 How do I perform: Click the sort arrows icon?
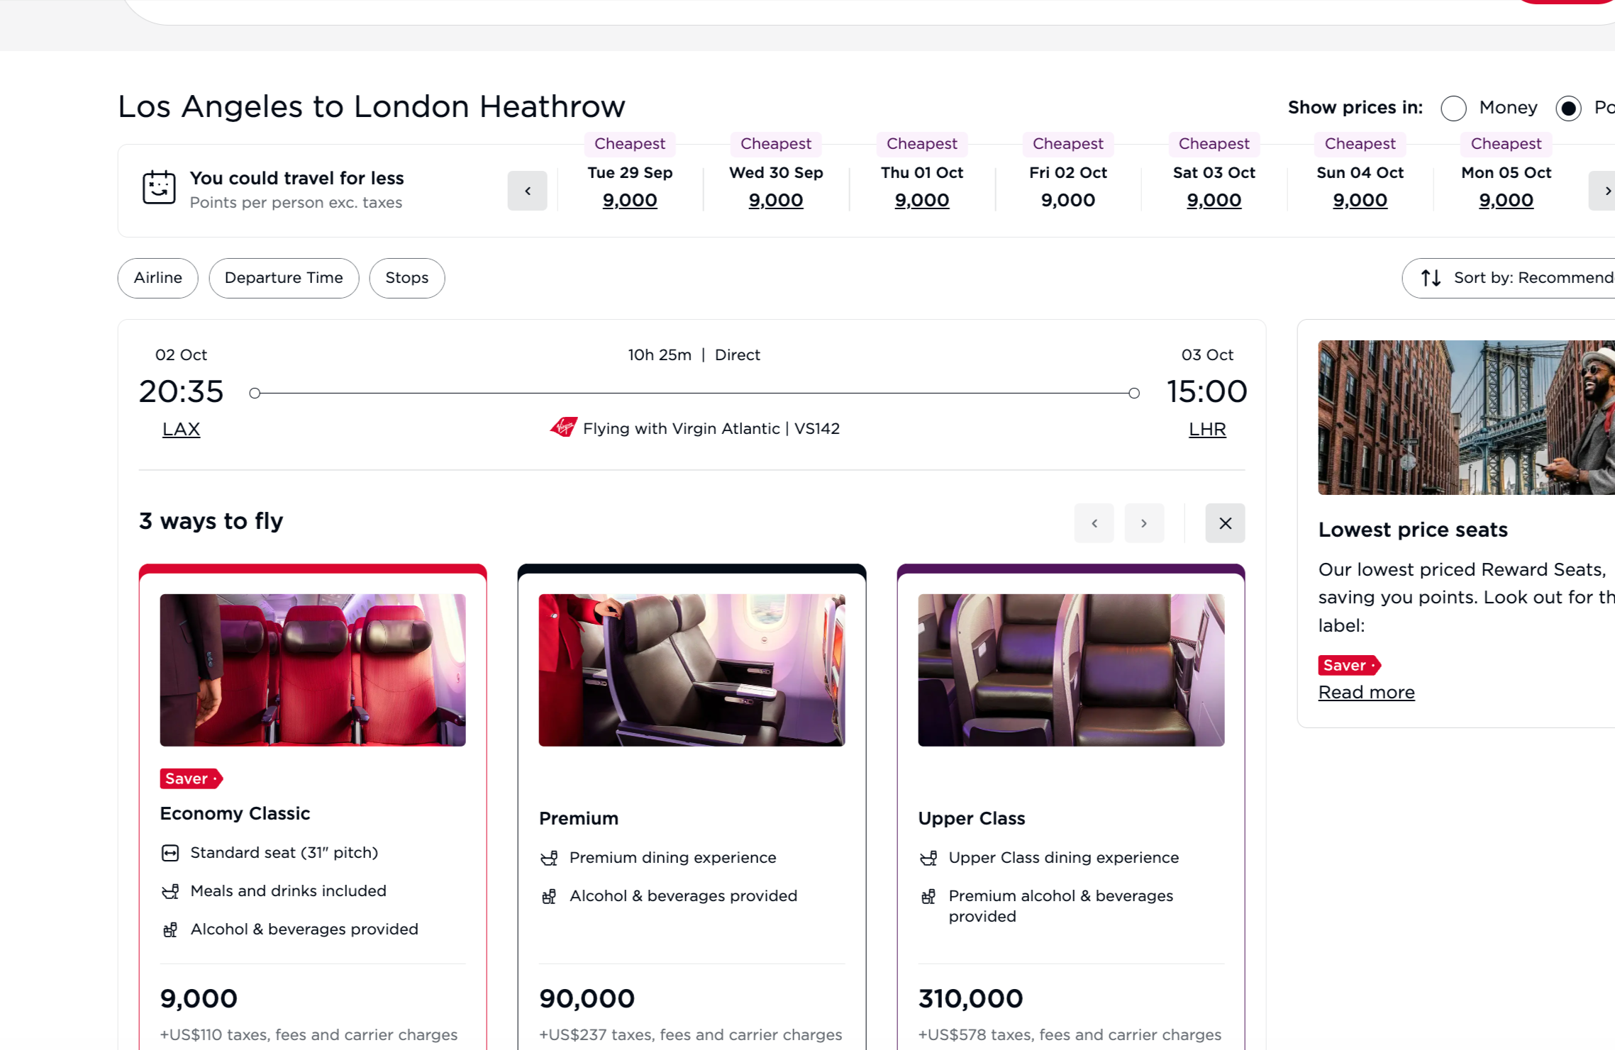(x=1431, y=278)
